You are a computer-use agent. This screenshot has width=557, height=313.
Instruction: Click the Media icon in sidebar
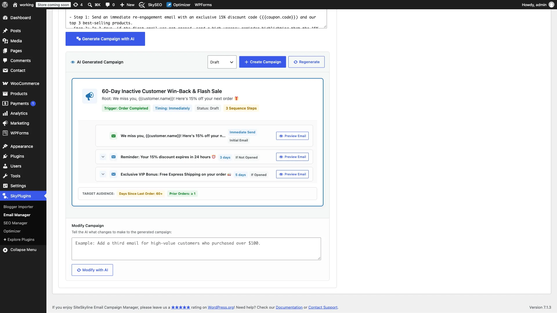(5, 41)
